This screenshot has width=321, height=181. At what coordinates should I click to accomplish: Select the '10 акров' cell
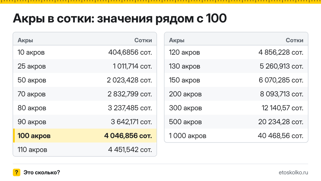[x=31, y=52]
